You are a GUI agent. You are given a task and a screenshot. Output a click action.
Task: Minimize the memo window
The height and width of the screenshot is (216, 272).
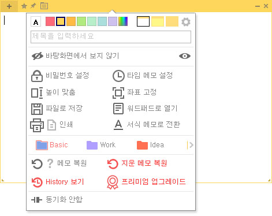pyautogui.click(x=258, y=6)
